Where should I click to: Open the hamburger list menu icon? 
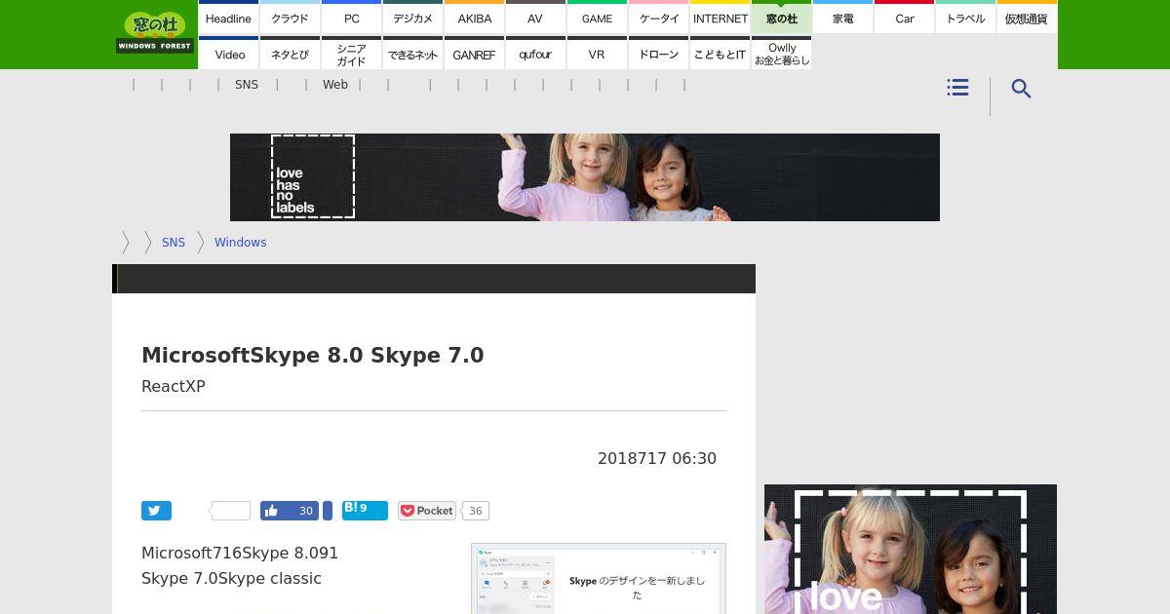[x=957, y=88]
